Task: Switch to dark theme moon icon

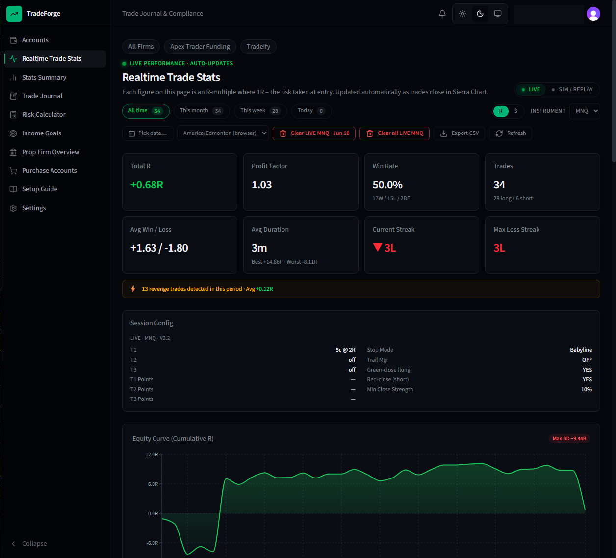Action: [x=480, y=14]
